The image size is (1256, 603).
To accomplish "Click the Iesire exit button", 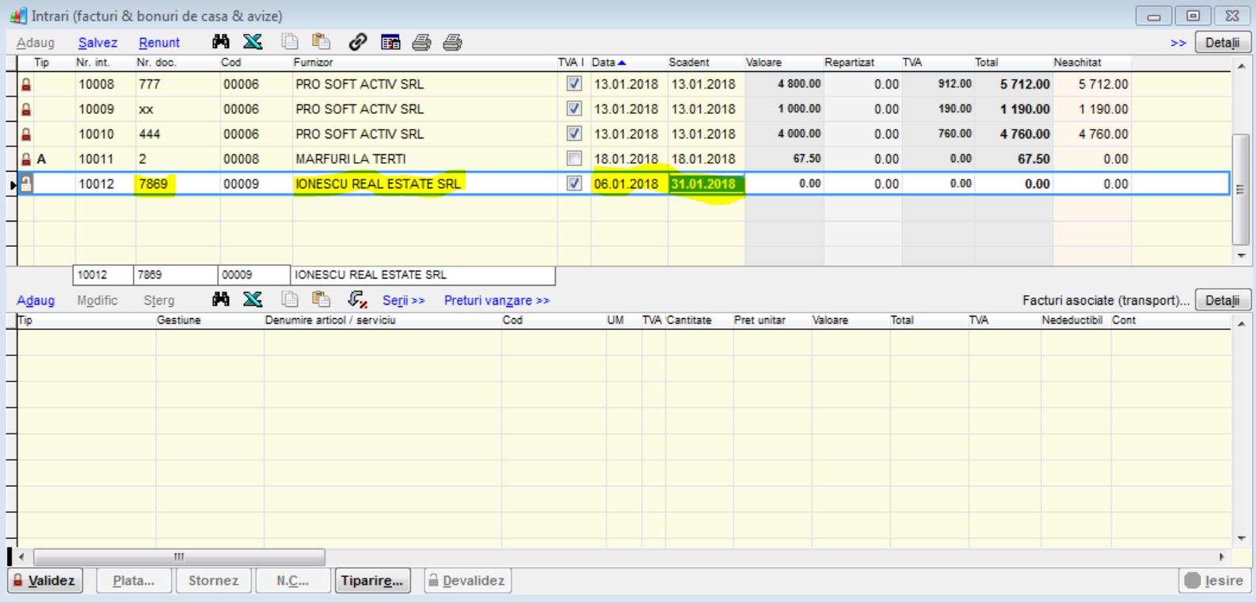I will (1214, 580).
